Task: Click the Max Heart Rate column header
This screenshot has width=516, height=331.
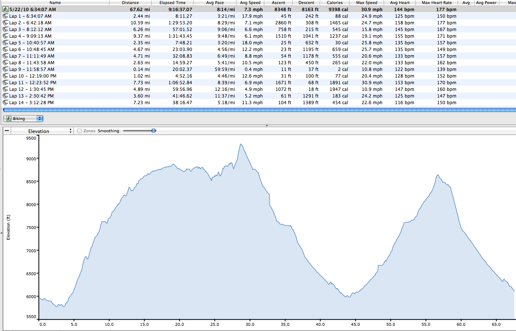Action: tap(437, 3)
